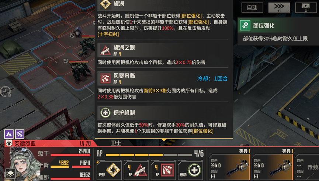This screenshot has height=181, width=319.
Task: Select the 风暴来临 area skill in action bar
Action: click(163, 171)
